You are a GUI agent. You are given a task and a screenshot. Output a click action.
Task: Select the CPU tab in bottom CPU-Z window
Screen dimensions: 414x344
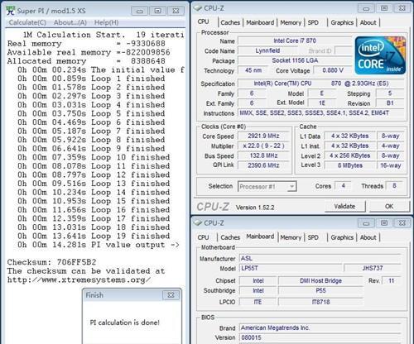pos(203,237)
